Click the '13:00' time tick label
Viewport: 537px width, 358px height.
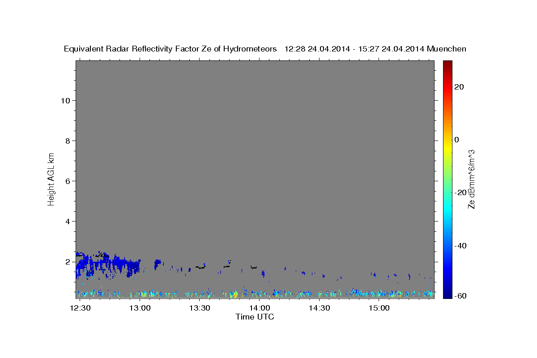point(140,308)
